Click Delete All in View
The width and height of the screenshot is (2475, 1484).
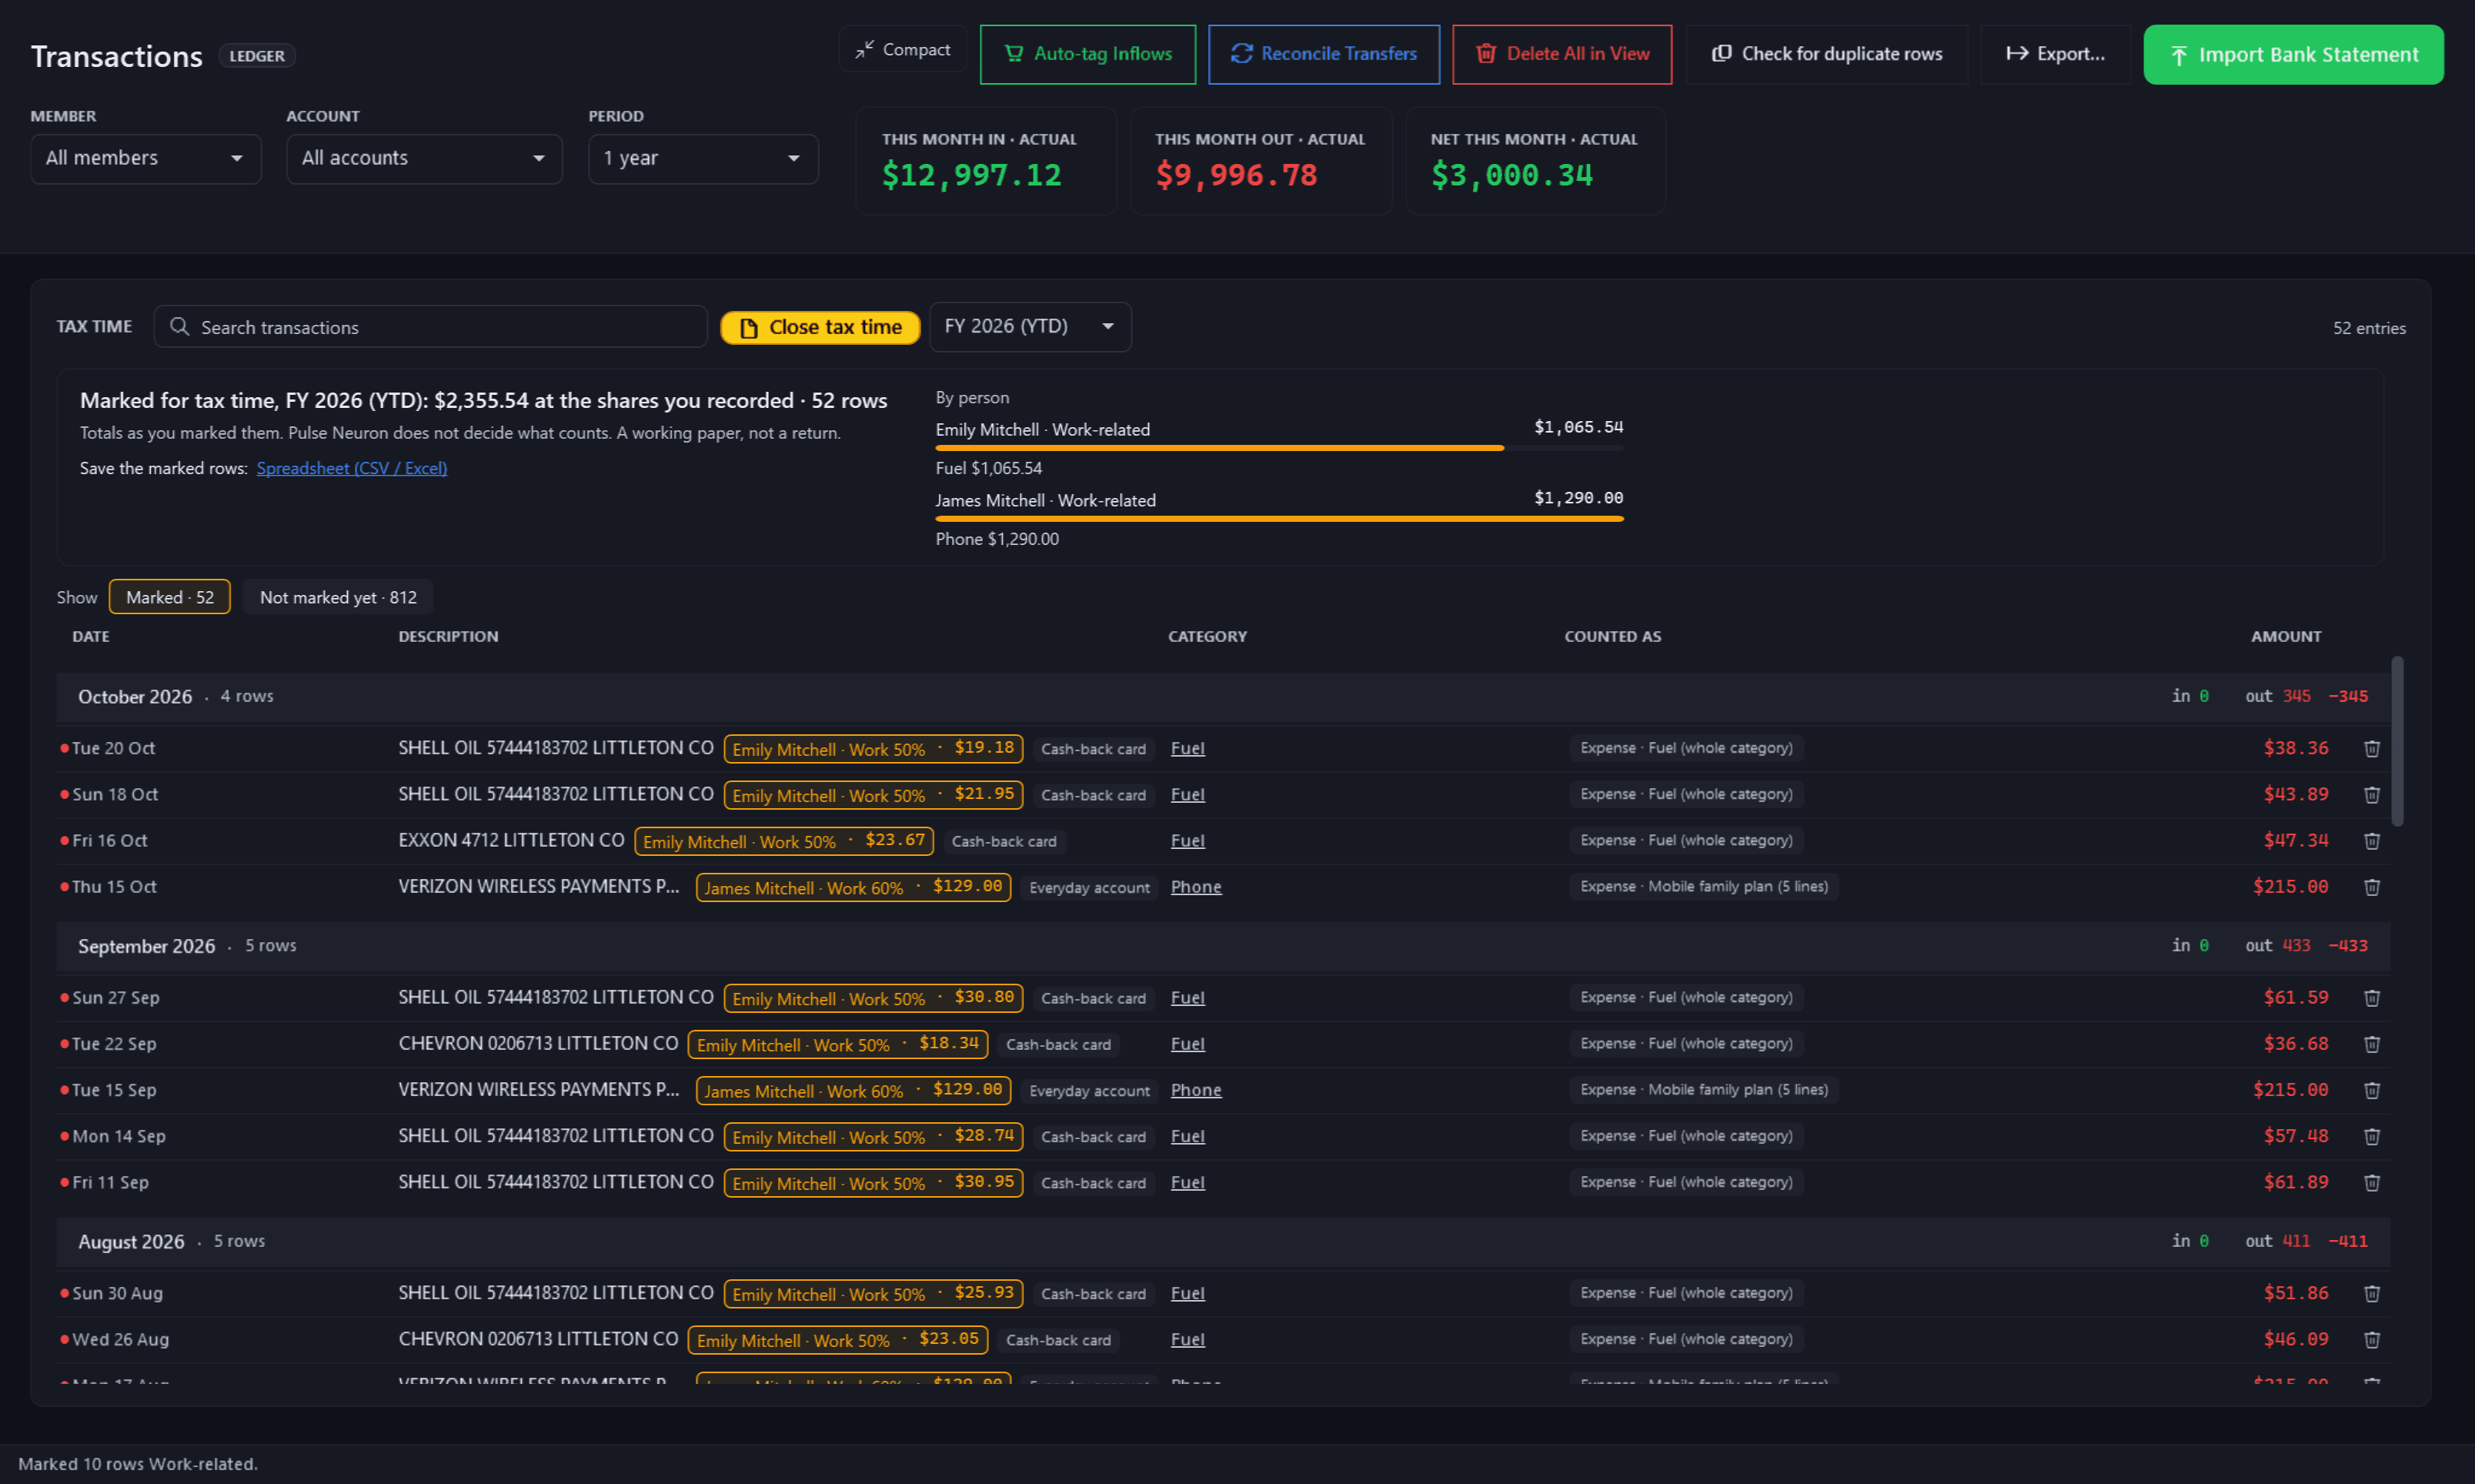1561,54
